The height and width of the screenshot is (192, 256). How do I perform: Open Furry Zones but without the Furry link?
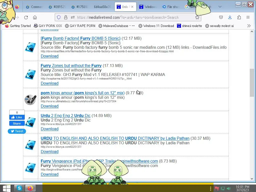[71, 66]
